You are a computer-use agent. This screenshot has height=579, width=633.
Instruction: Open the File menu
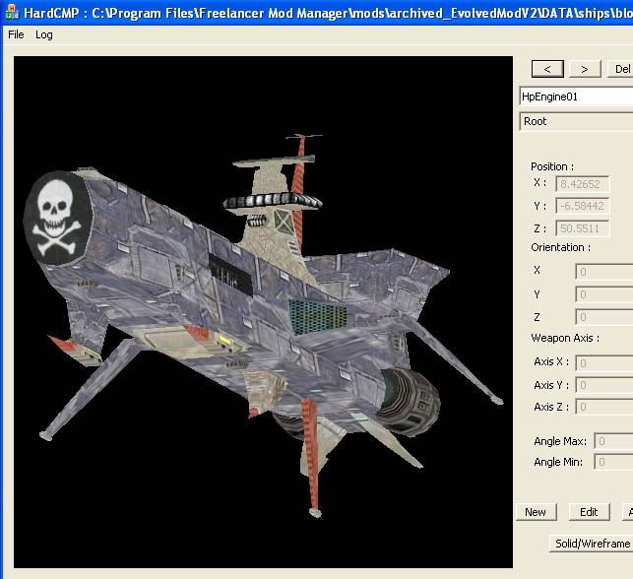tap(16, 34)
